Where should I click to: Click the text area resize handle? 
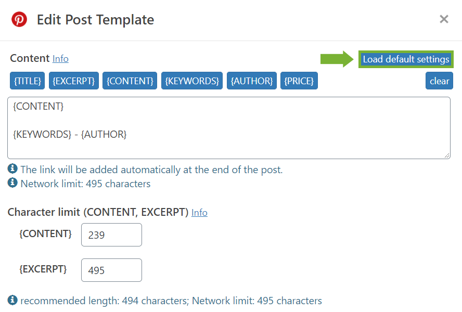447,155
